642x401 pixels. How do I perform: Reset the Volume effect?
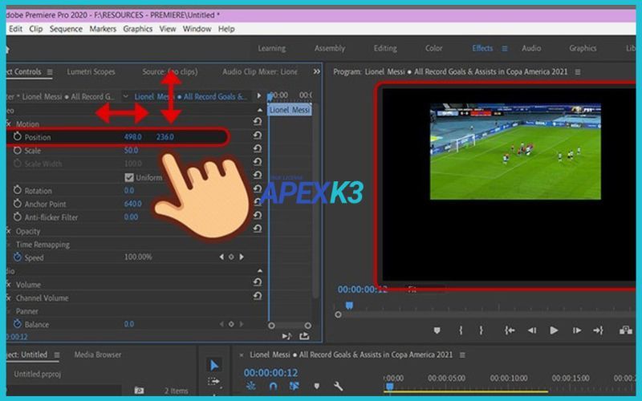257,282
